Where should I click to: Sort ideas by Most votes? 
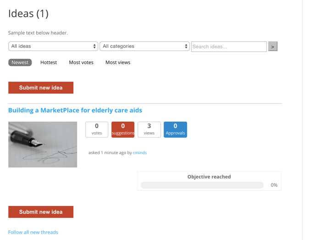point(81,62)
